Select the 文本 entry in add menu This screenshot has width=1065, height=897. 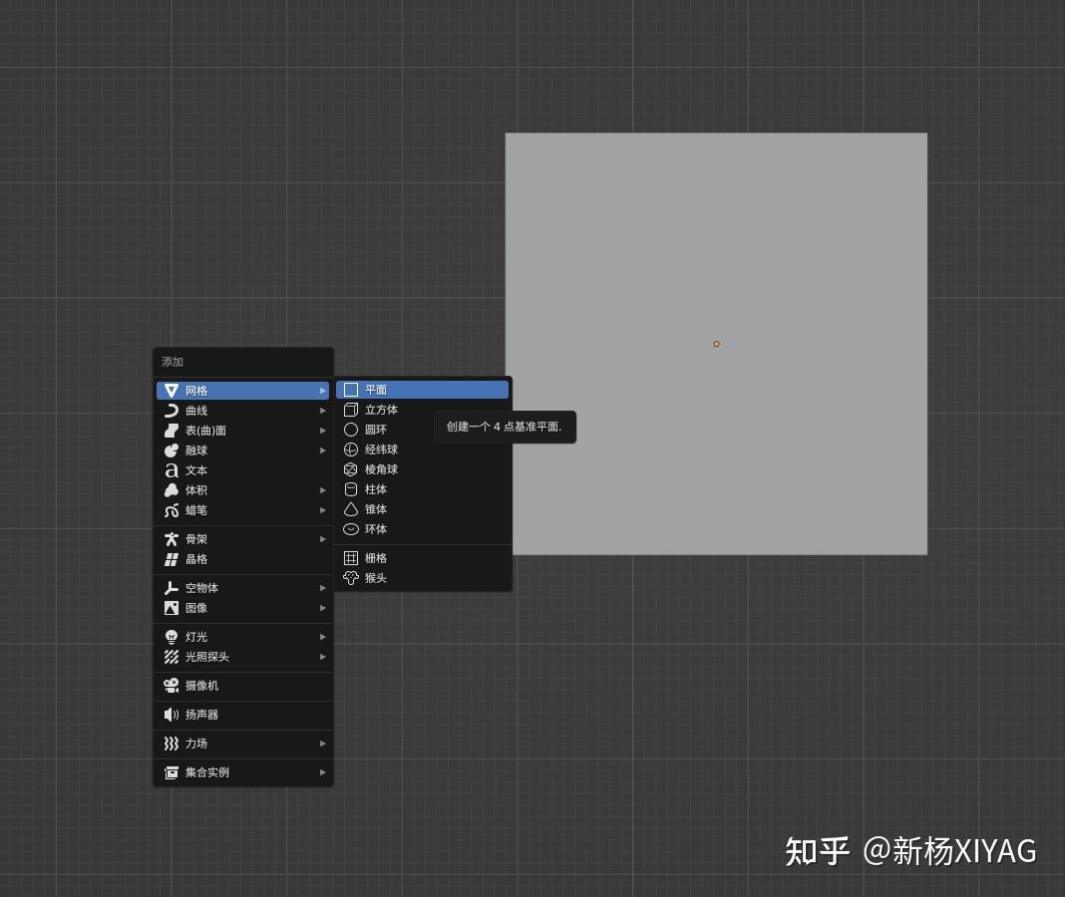pos(242,469)
